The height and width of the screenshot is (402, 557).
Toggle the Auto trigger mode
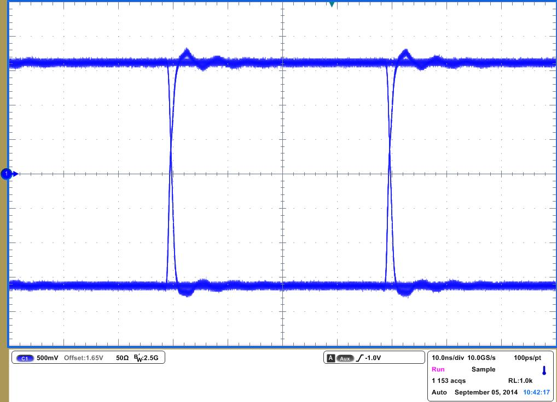pos(439,392)
